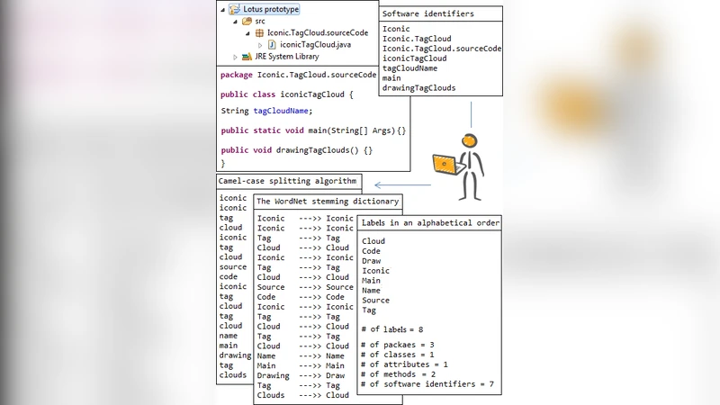Select the Lotus prototype project label

pyautogui.click(x=271, y=9)
